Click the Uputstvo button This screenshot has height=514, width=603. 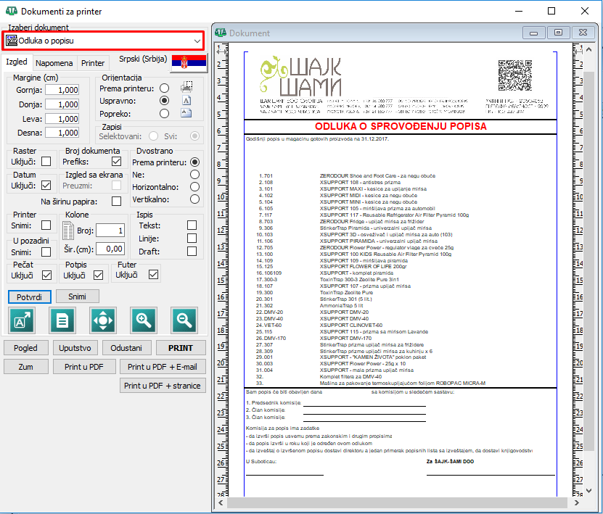pos(75,348)
